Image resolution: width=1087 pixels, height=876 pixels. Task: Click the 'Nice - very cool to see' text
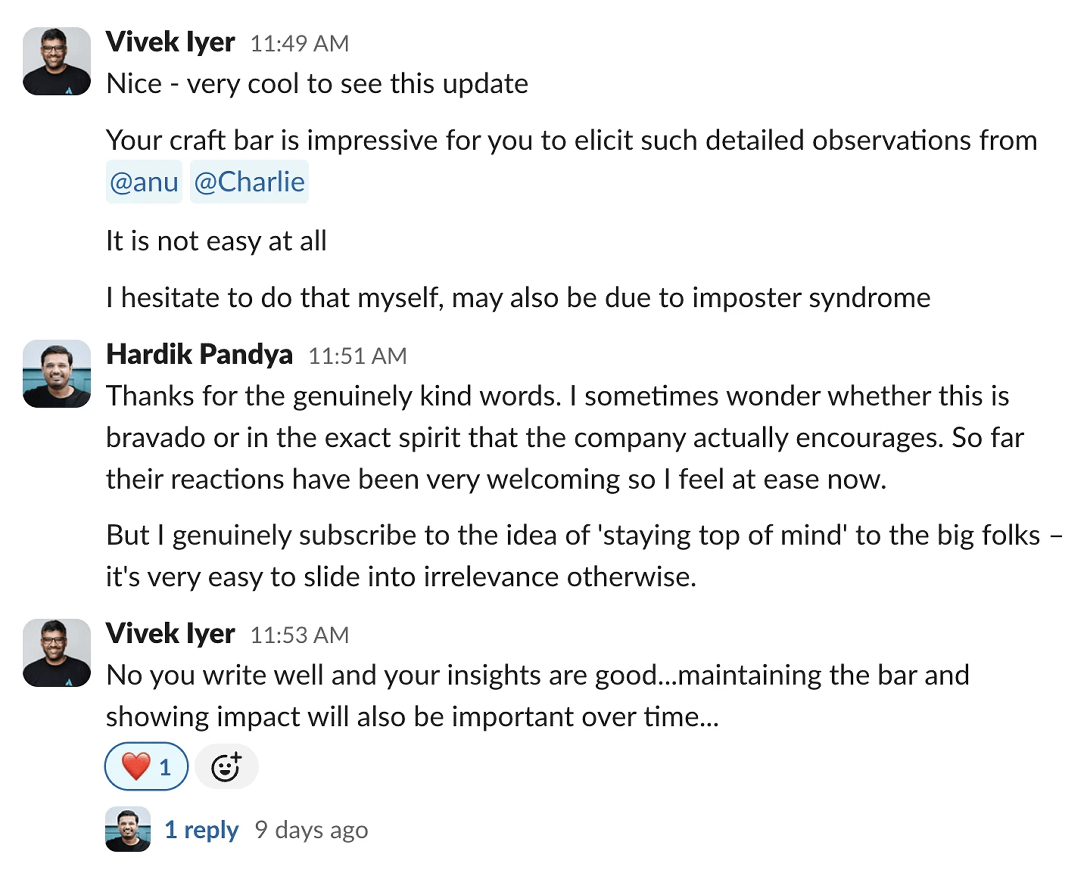coord(317,83)
